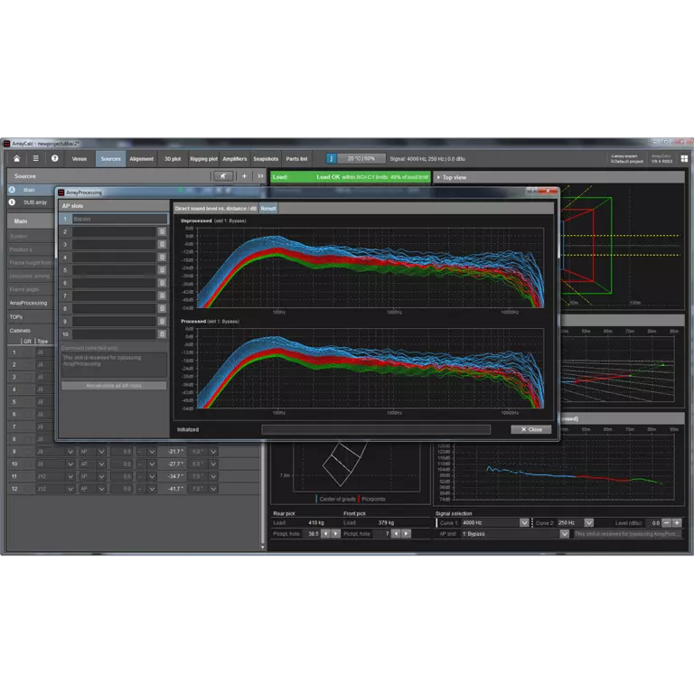Click the speaker source tool button
The image size is (694, 694).
(x=223, y=176)
